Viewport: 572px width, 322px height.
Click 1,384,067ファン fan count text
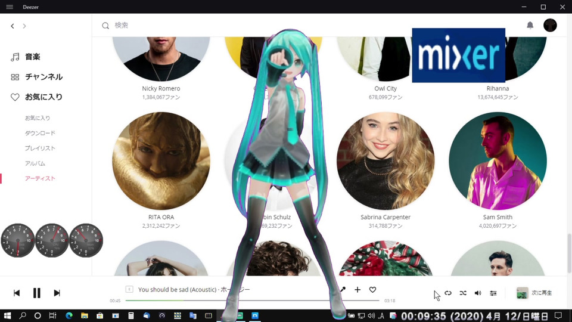click(x=161, y=97)
